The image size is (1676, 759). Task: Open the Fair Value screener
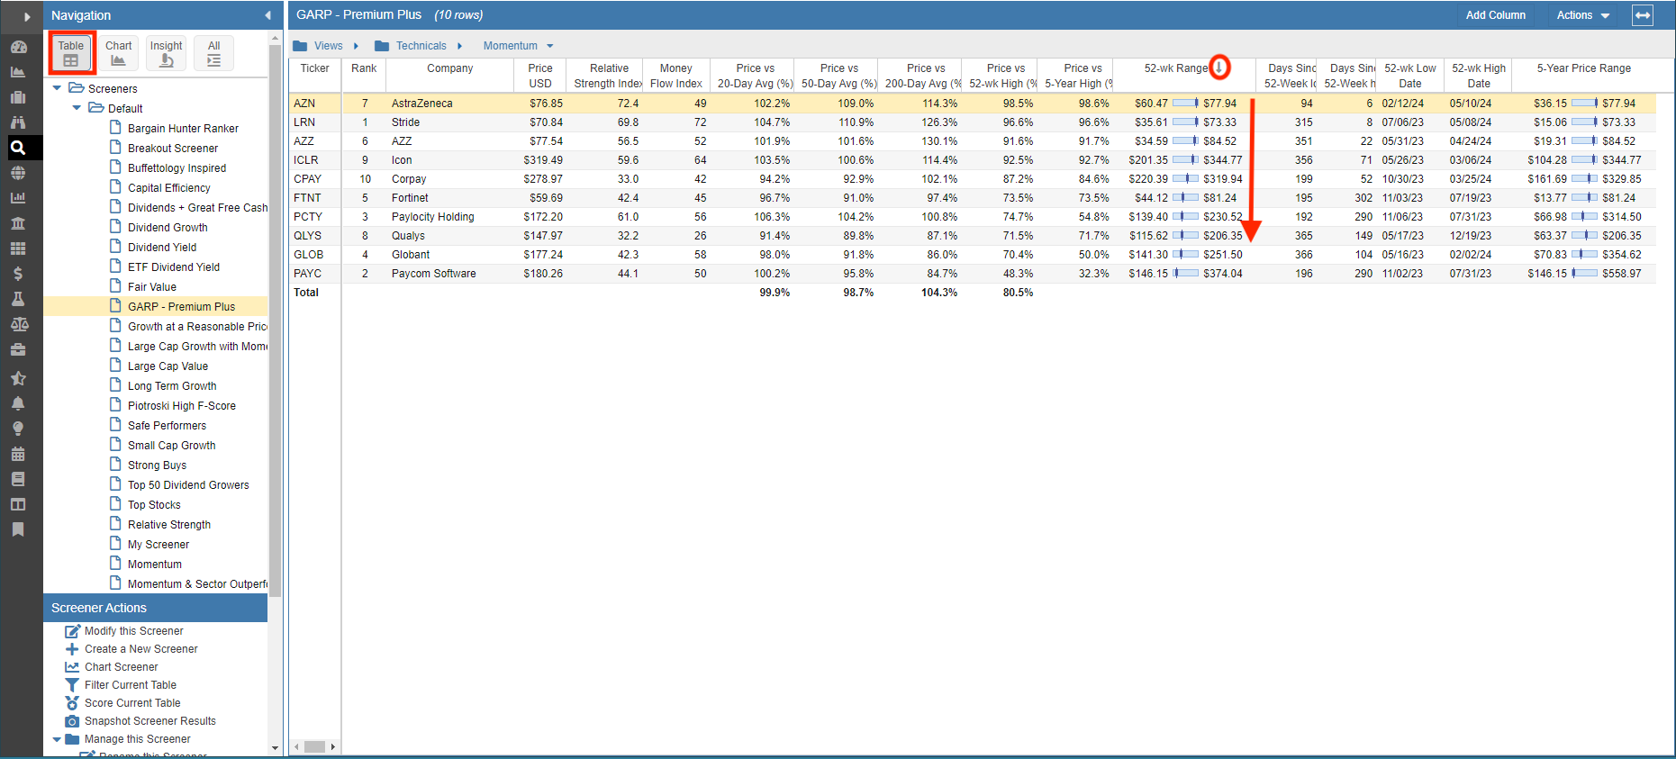pos(151,287)
